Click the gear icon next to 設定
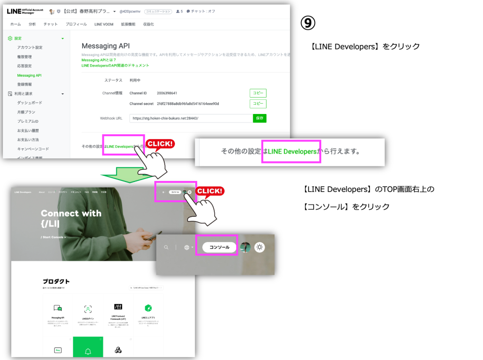Screen dimensions: 483x360 click(x=10, y=39)
